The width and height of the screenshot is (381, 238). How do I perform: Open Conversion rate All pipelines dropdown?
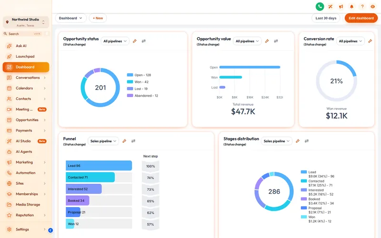point(351,41)
